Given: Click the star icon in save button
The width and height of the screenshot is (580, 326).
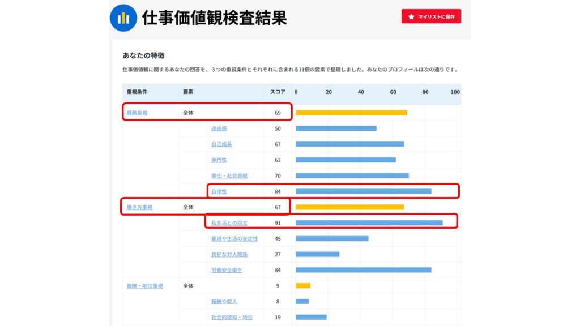Looking at the screenshot, I should pyautogui.click(x=411, y=17).
